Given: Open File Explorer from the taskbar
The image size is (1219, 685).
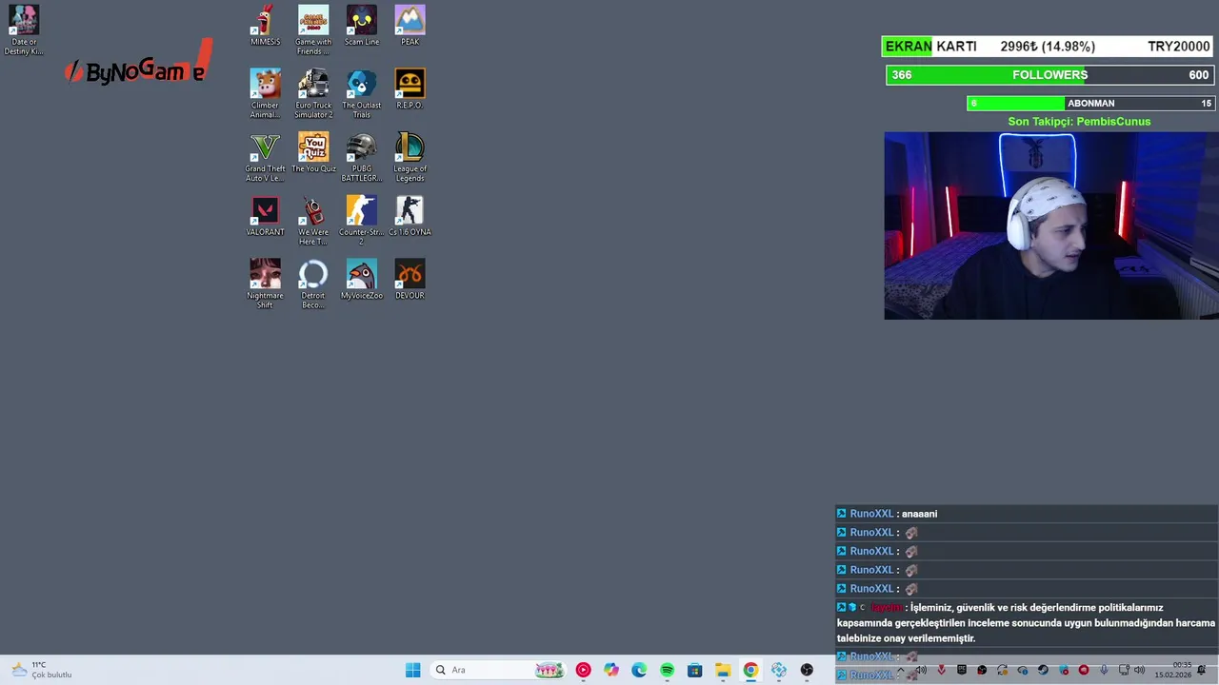Looking at the screenshot, I should click(x=723, y=670).
